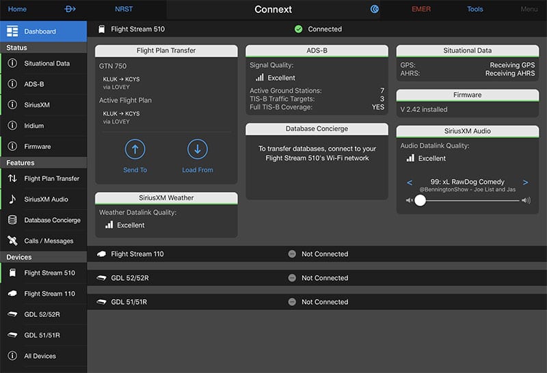Open All Devices from sidebar
The height and width of the screenshot is (373, 547).
(x=43, y=356)
